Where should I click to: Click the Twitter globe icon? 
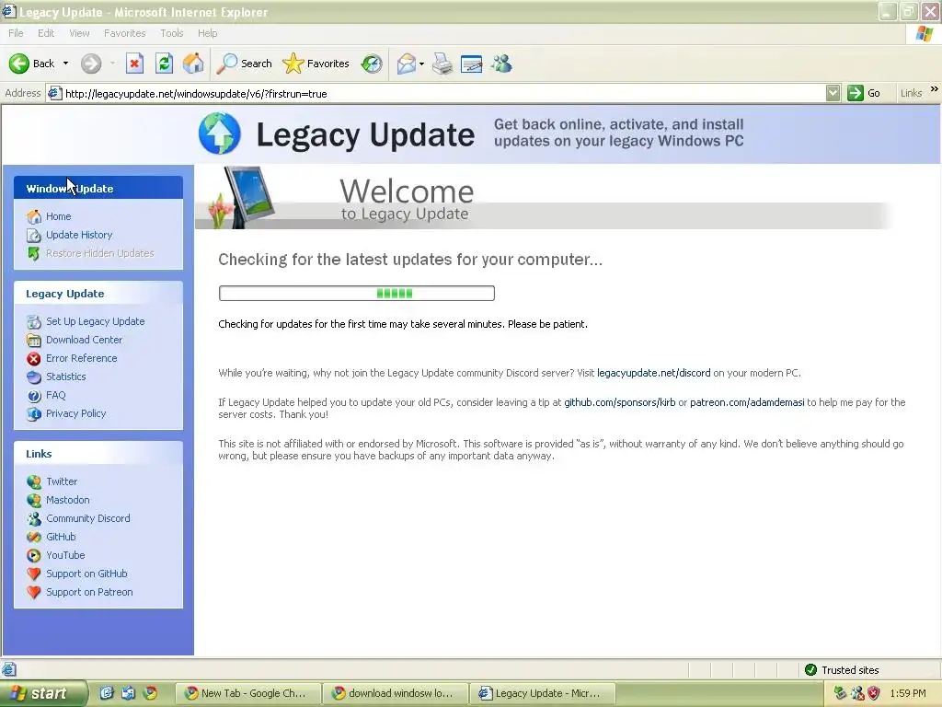coord(34,481)
